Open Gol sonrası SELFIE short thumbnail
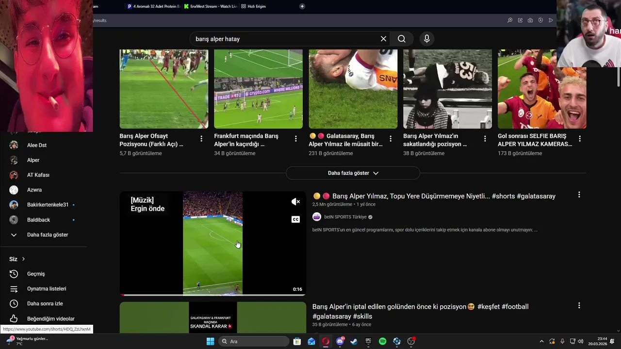 pyautogui.click(x=542, y=89)
